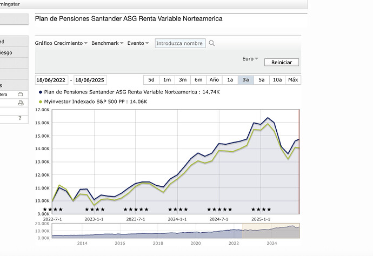Open the Gráfico Crecimiento dropdown
This screenshot has width=373, height=256.
[61, 43]
